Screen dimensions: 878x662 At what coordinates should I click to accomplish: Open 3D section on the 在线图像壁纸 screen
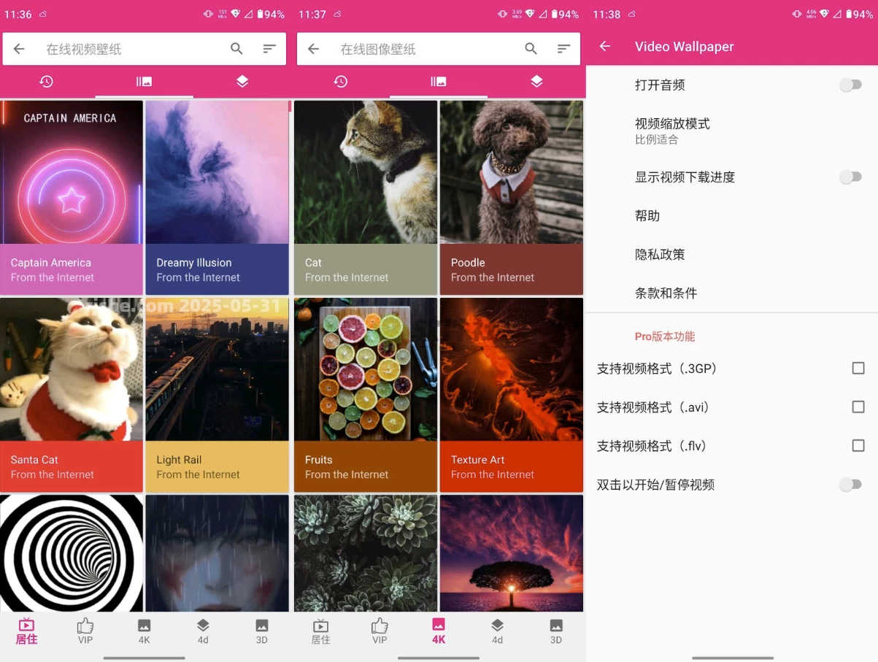(555, 631)
